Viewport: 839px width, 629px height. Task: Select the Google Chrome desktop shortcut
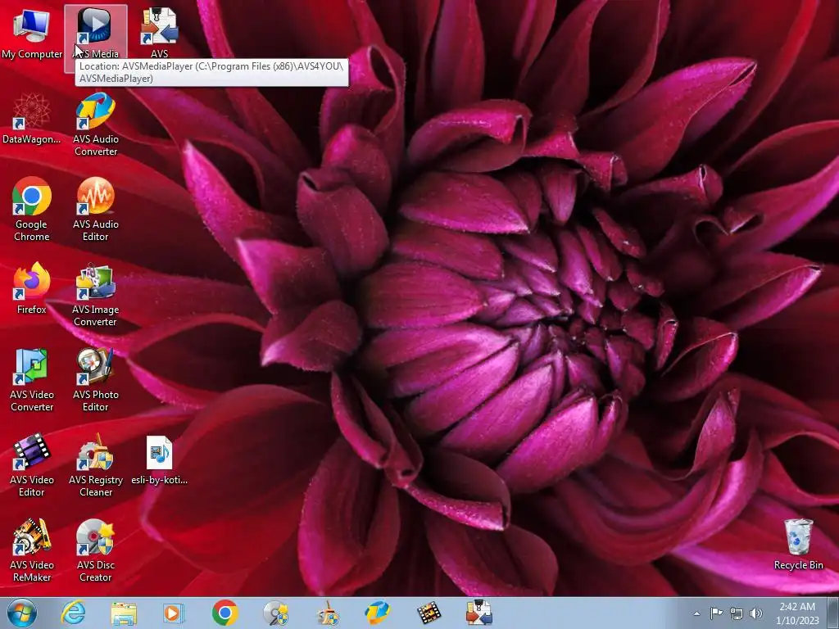tap(32, 210)
